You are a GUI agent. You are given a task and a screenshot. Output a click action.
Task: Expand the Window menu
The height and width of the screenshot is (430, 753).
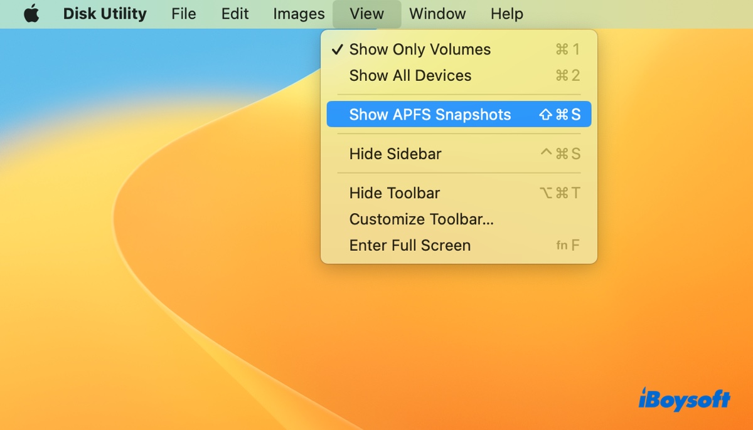tap(437, 14)
